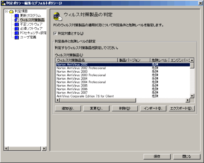
Task: Select ウィルス対策製品 tree item
Action: 32,20
